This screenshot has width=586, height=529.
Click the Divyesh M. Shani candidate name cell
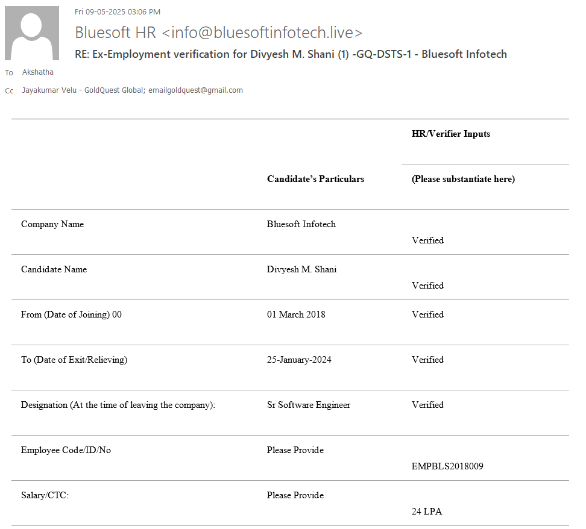301,269
